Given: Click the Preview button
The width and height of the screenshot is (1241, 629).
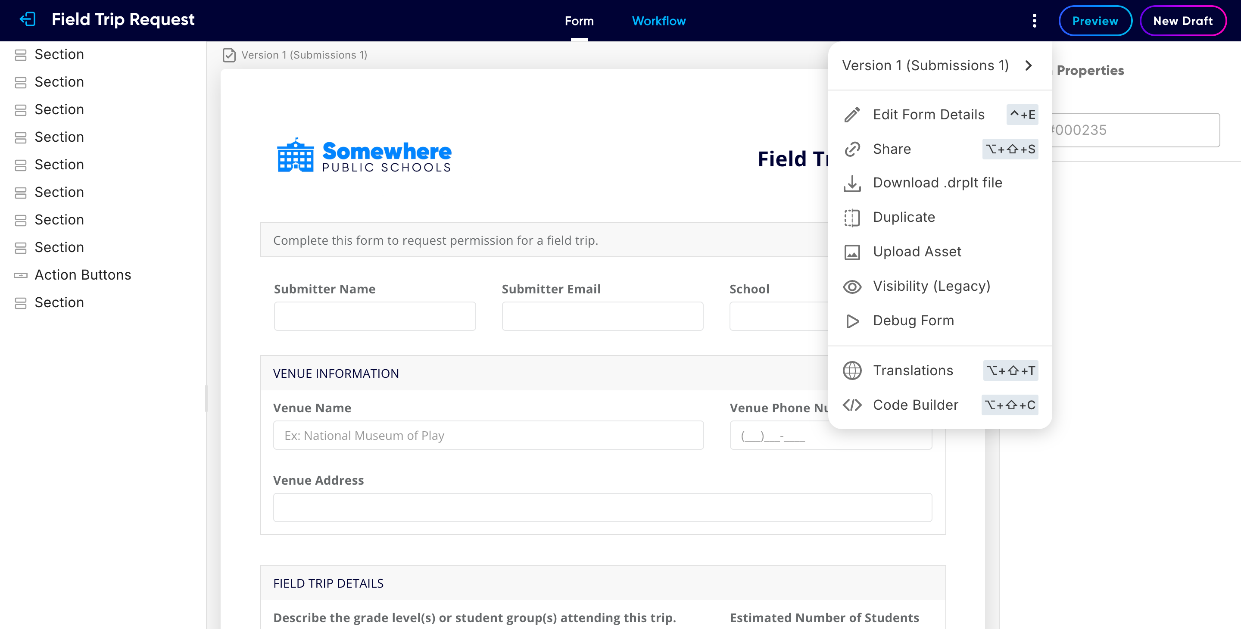Looking at the screenshot, I should pyautogui.click(x=1095, y=21).
